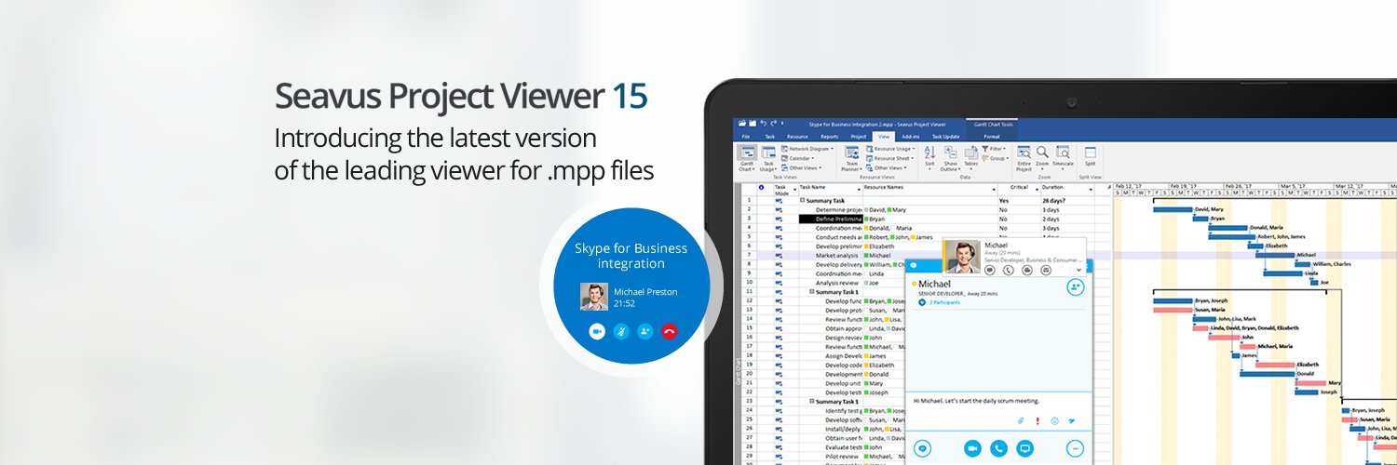Click the phone call button in chat window
Screen dimensions: 1397x465
998,448
